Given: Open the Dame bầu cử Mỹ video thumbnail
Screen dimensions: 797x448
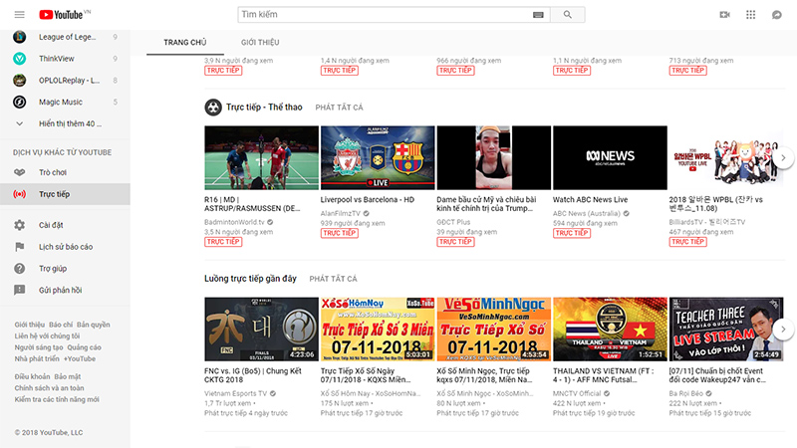Looking at the screenshot, I should click(x=493, y=158).
